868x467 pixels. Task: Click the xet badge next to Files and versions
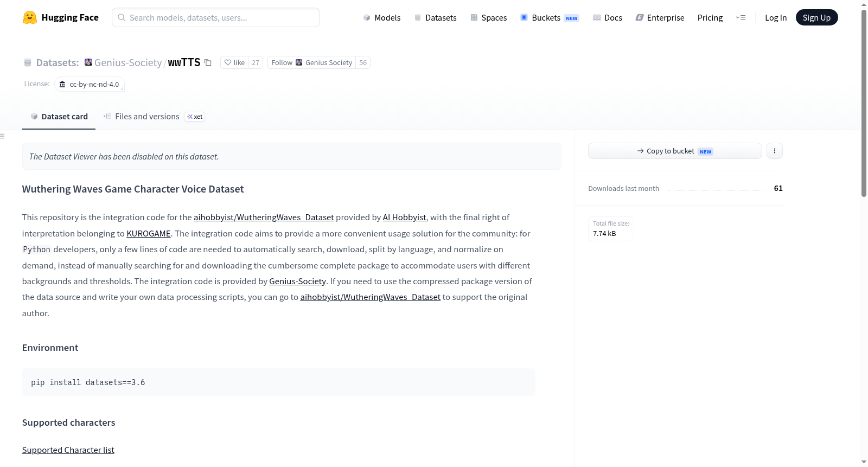(195, 117)
